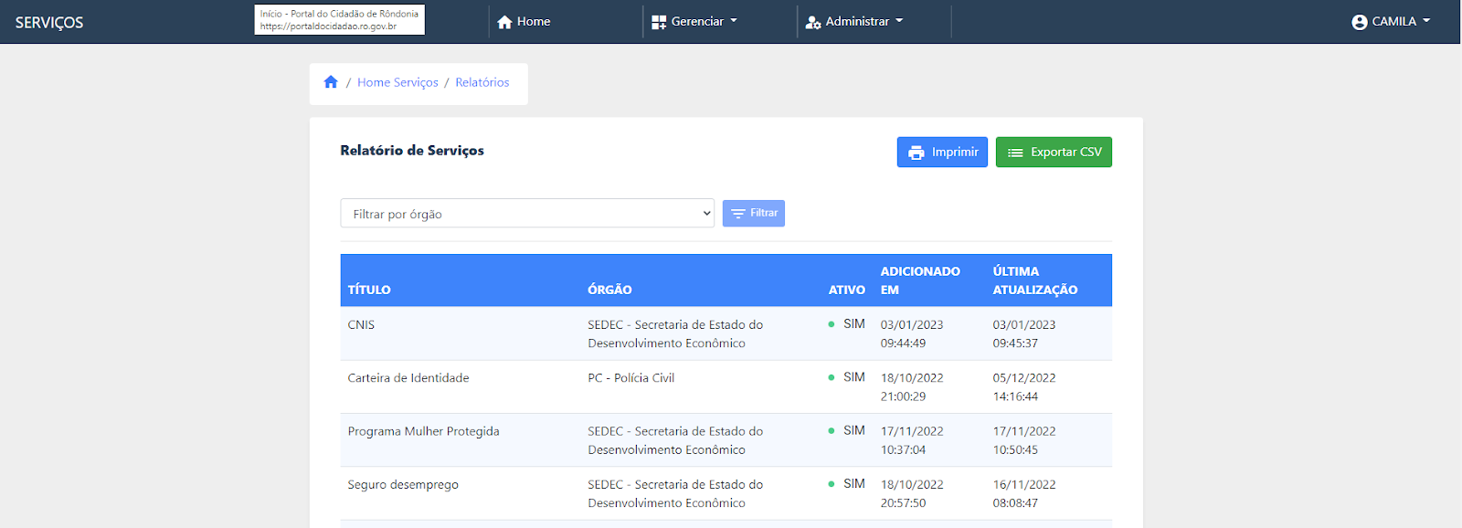Click the ATIVO column header
This screenshot has height=528, width=1462.
(847, 290)
